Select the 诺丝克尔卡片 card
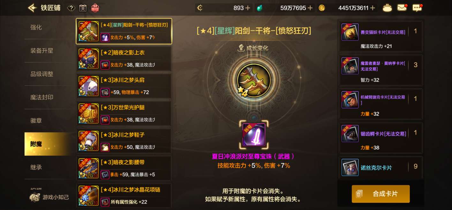 [x=381, y=167]
